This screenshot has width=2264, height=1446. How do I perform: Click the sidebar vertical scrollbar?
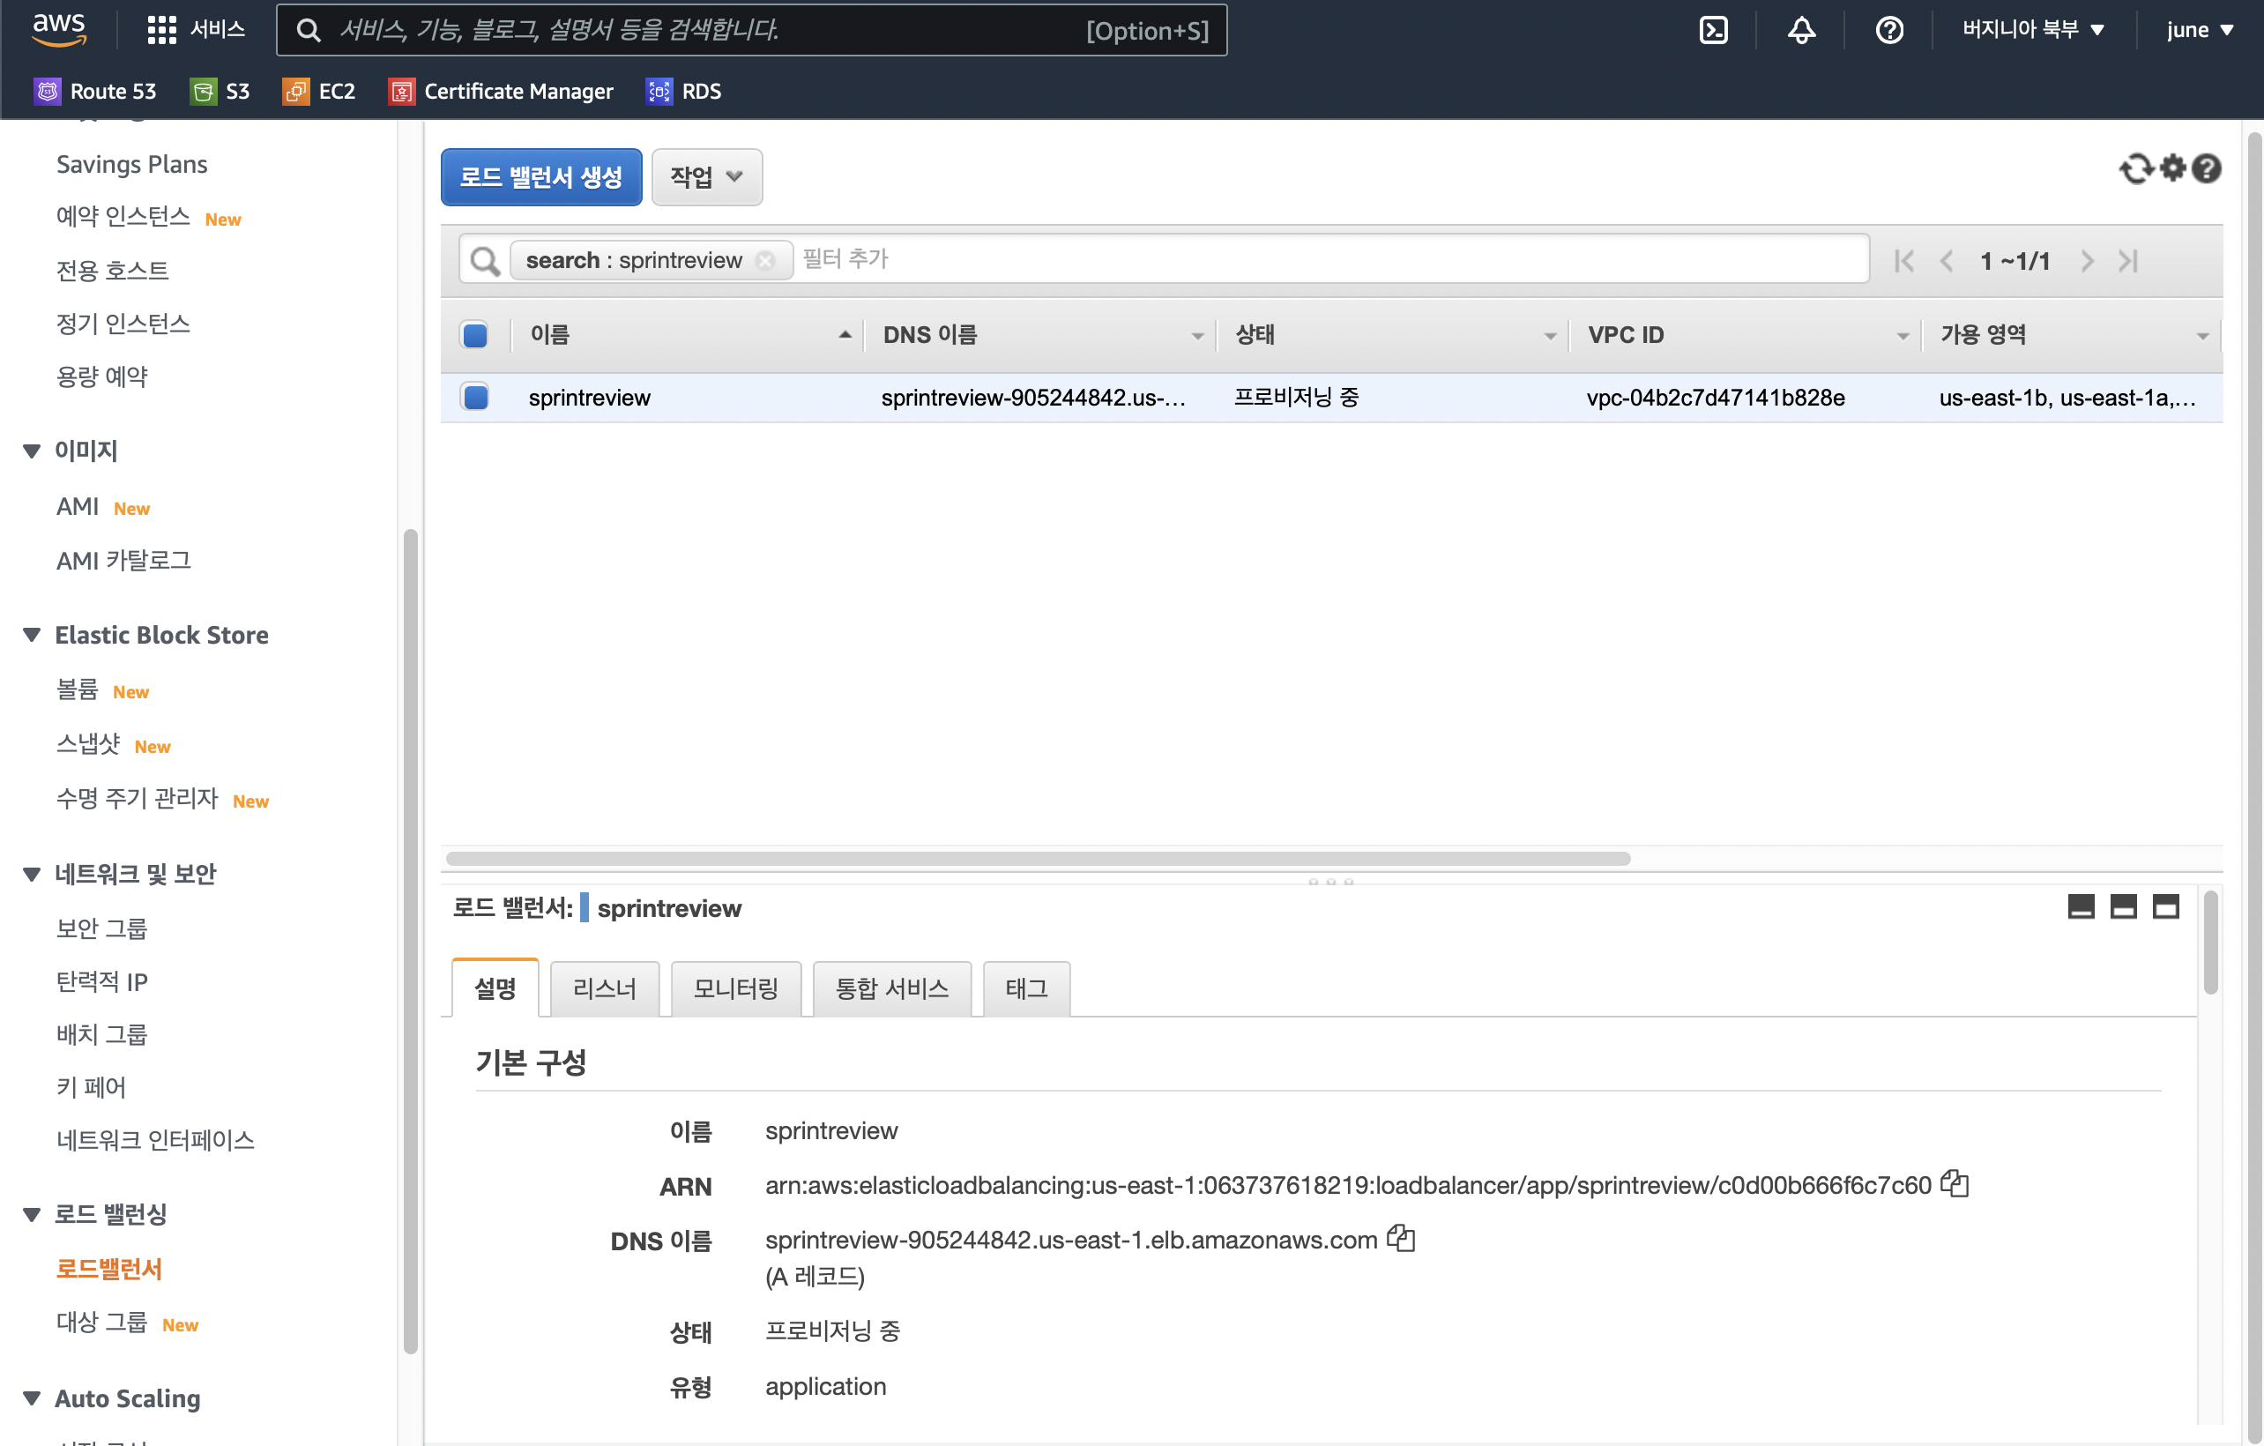pyautogui.click(x=410, y=940)
